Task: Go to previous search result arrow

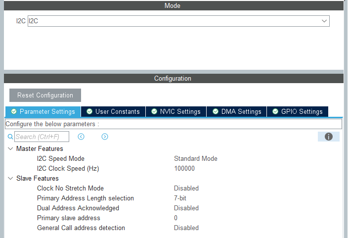Action: (81, 137)
